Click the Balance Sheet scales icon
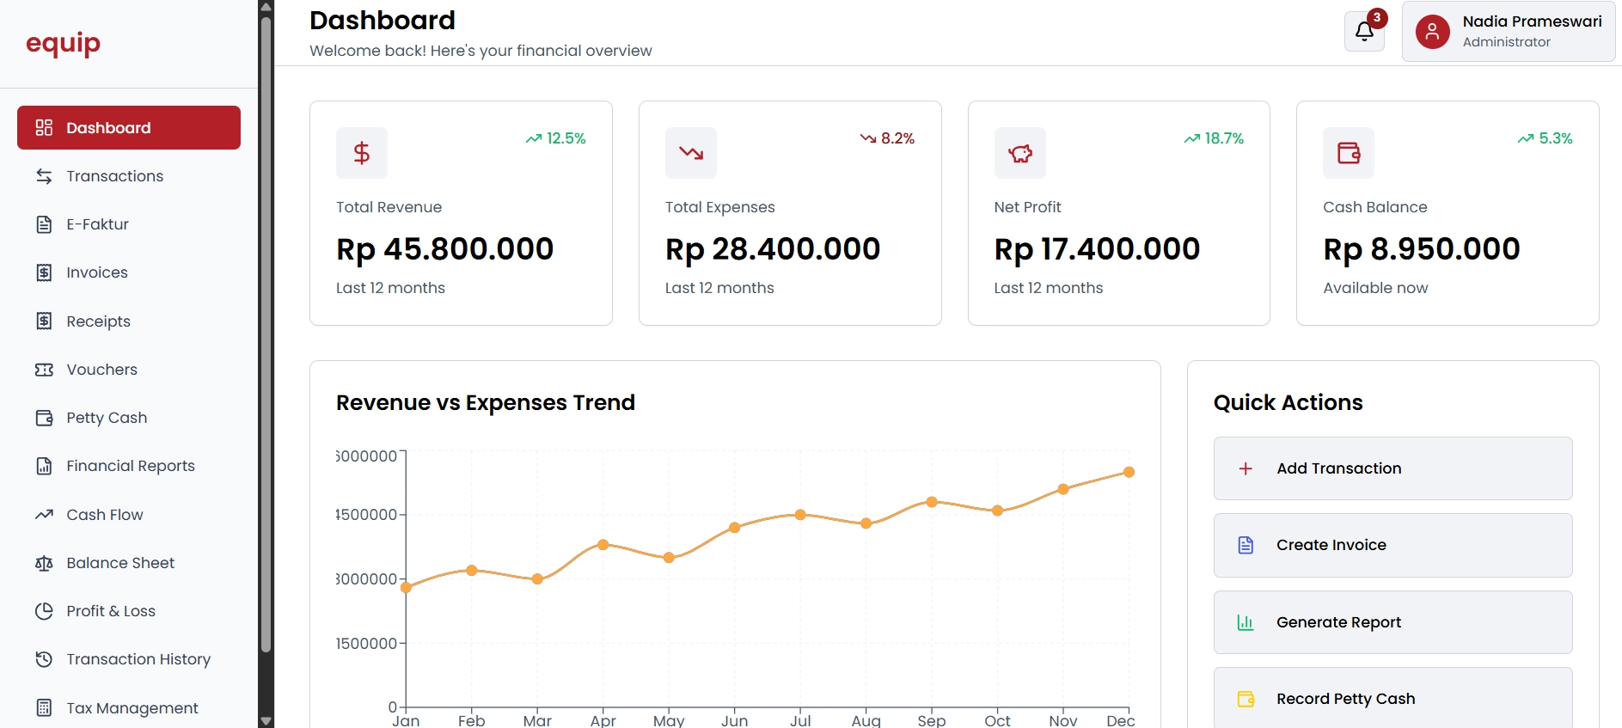The height and width of the screenshot is (728, 1622). pyautogui.click(x=44, y=563)
